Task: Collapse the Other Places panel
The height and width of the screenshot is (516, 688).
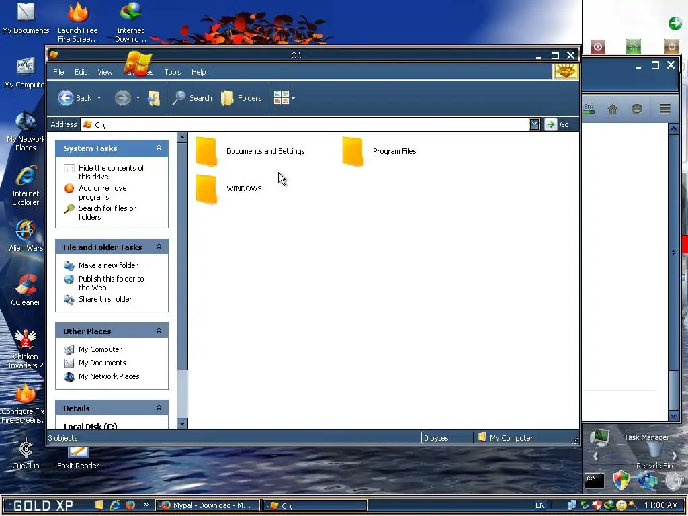Action: tap(159, 331)
